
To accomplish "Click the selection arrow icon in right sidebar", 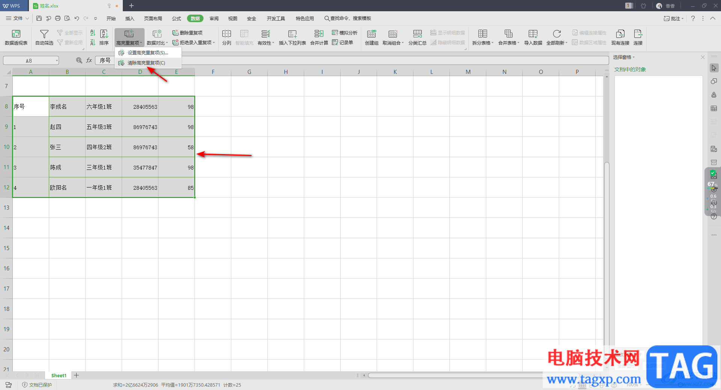I will tap(714, 68).
